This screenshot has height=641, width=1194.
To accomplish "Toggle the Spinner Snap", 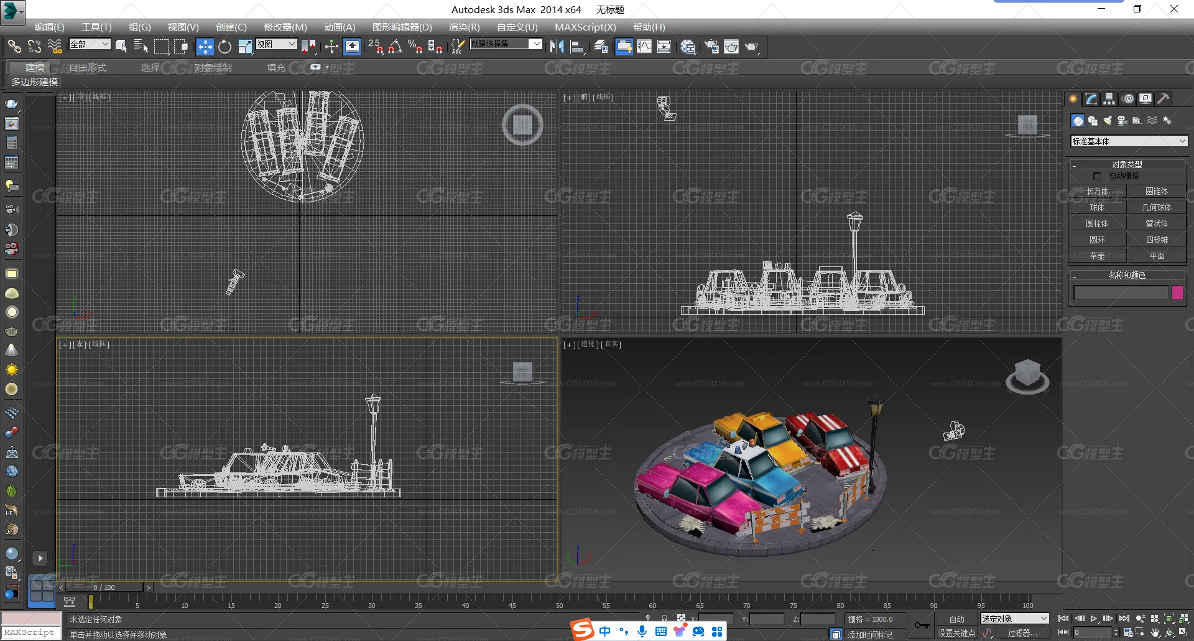I will (x=435, y=47).
